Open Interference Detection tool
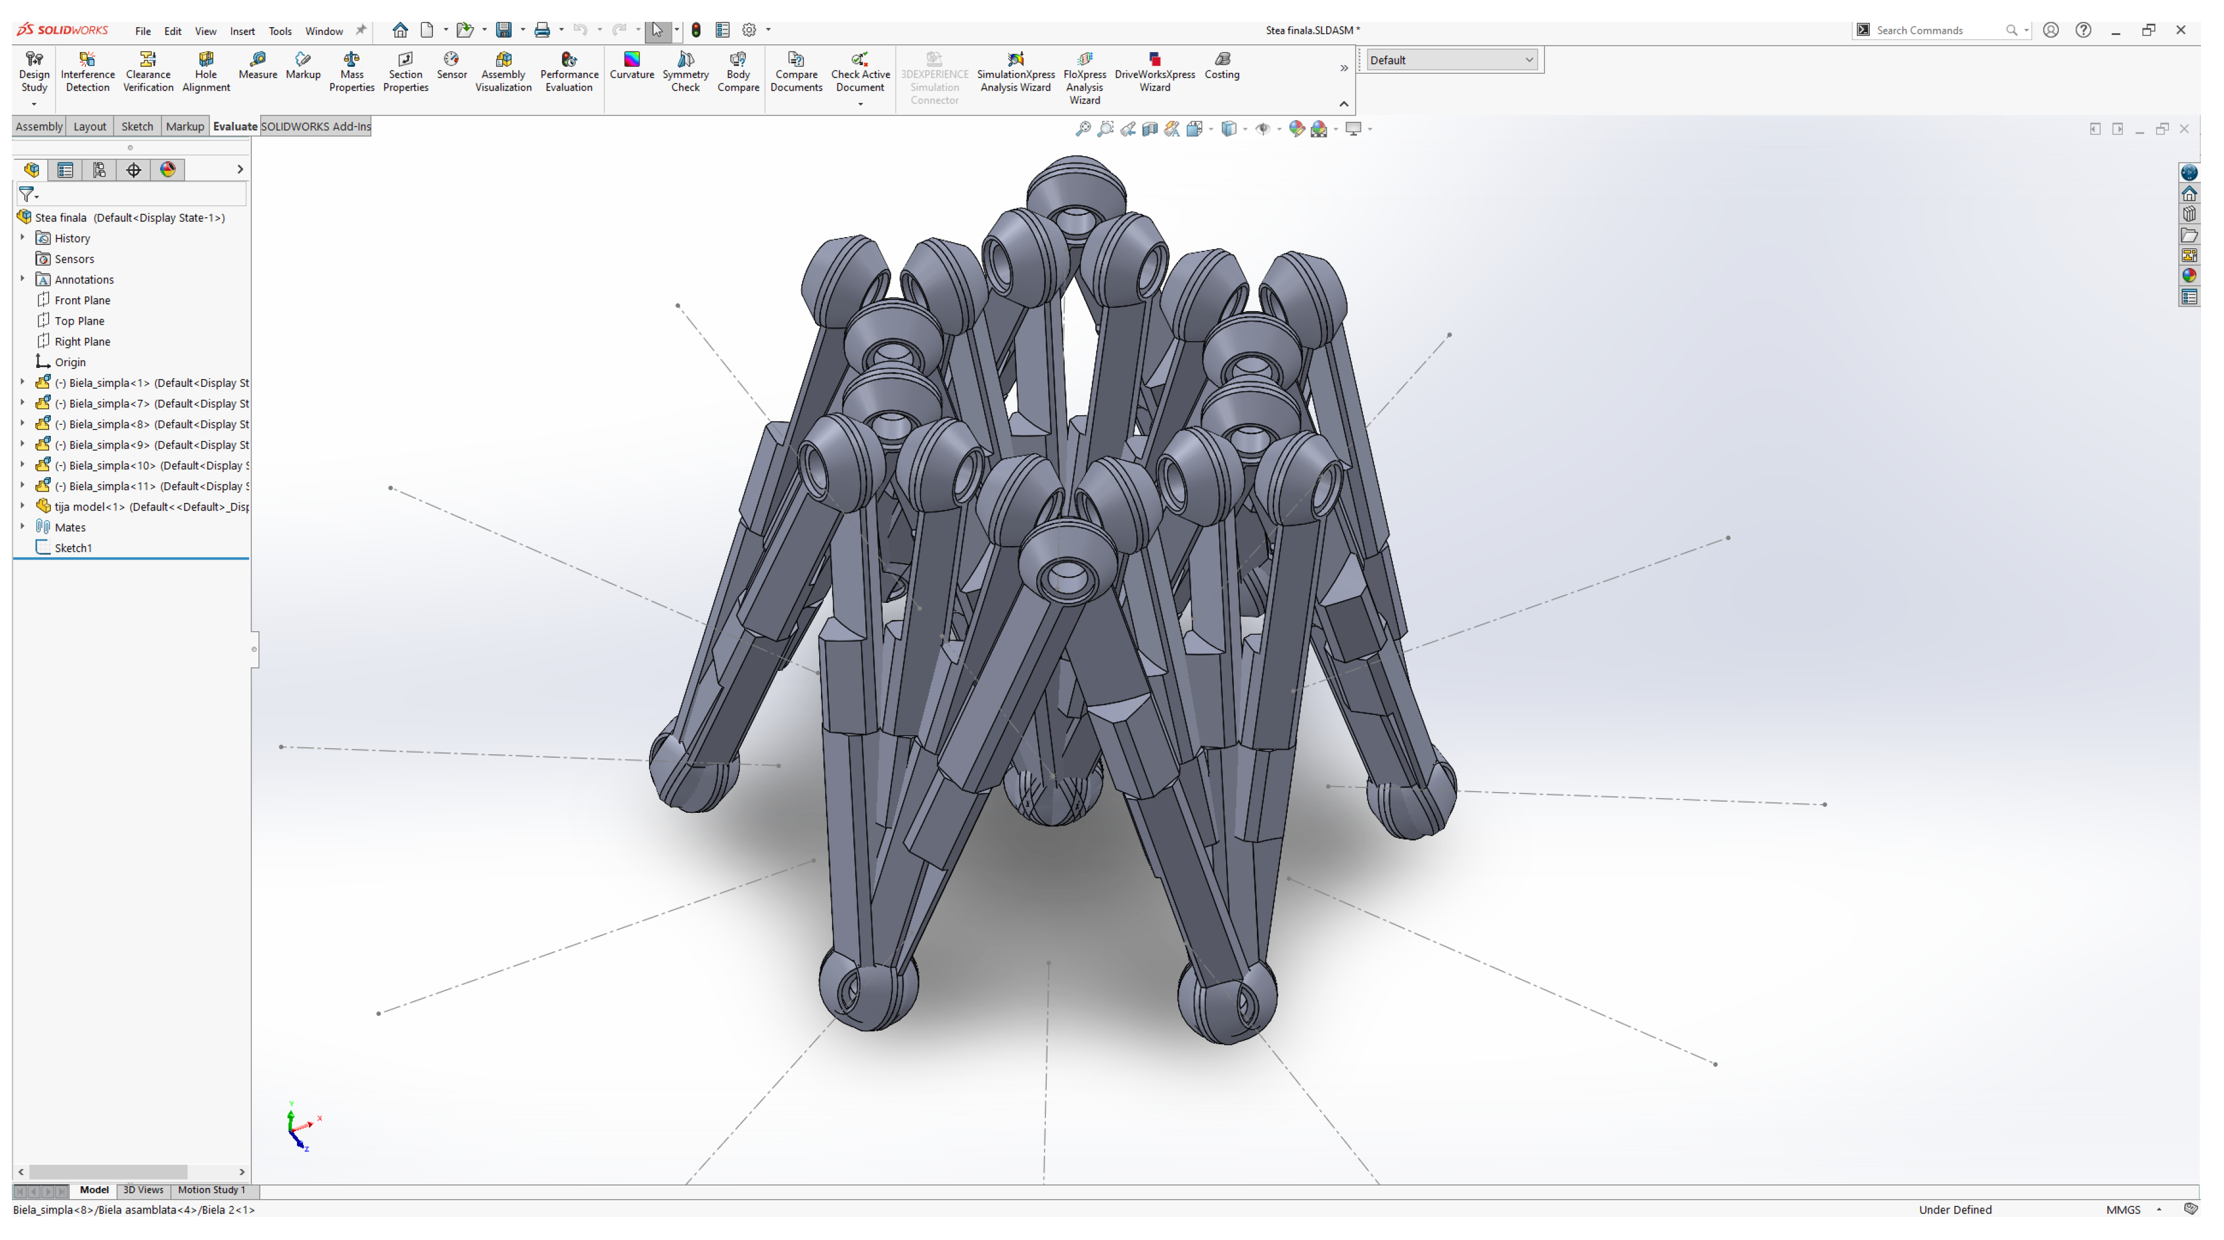Image resolution: width=2224 pixels, height=1240 pixels. [87, 71]
